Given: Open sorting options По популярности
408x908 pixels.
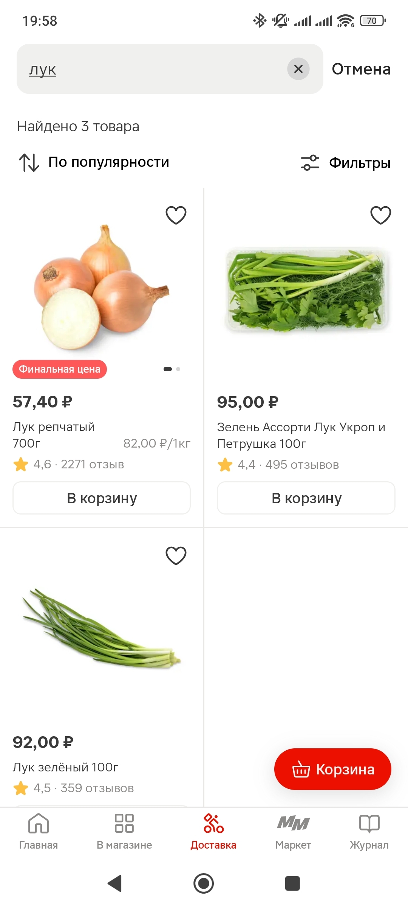Looking at the screenshot, I should 94,162.
